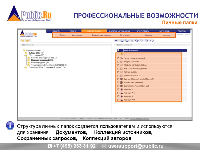Click the last toolbar icon with dotted checkmarks
200x150 pixels.
tap(152, 41)
